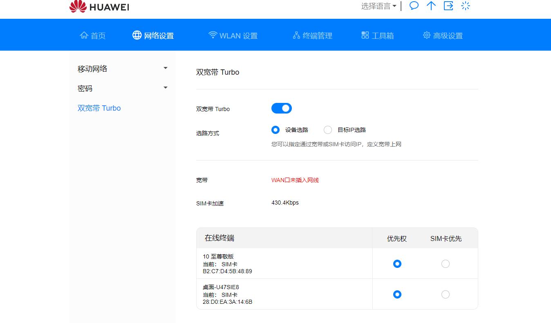This screenshot has height=323, width=551.
Task: Click the globe icon on 网络设置
Action: [136, 35]
